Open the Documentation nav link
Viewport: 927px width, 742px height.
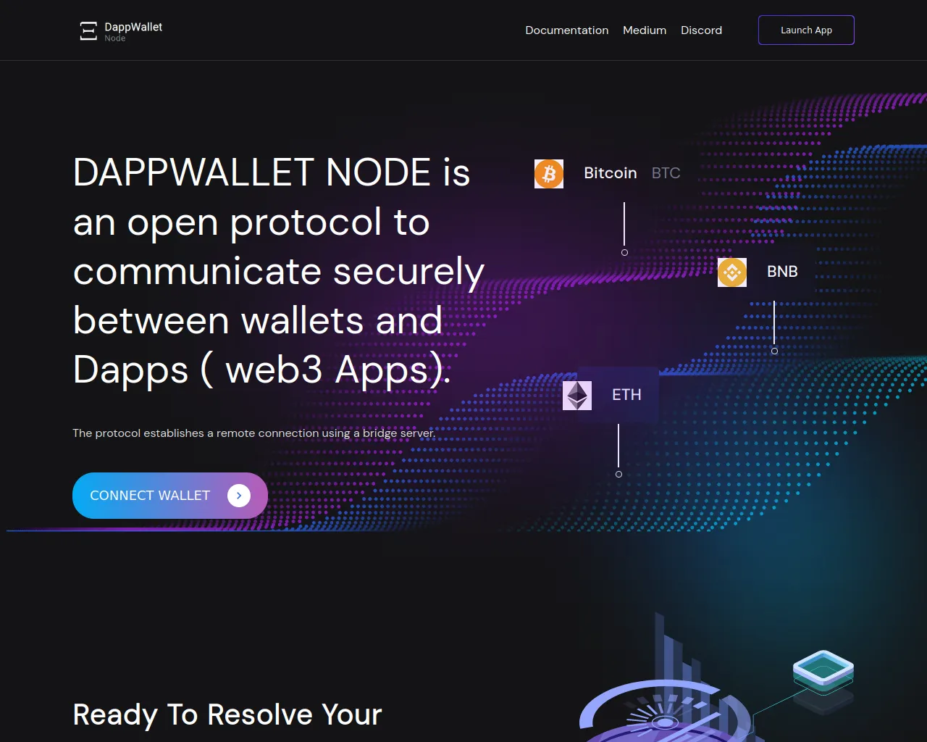(x=567, y=30)
